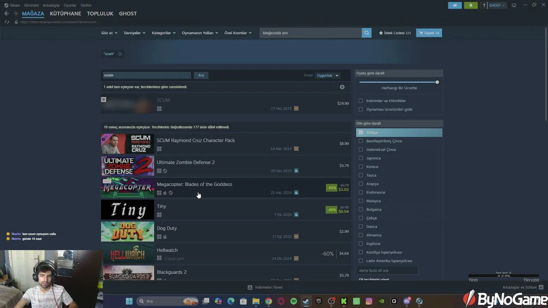The width and height of the screenshot is (548, 308).
Task: Uncheck the Türkçe language filter
Action: (x=361, y=133)
